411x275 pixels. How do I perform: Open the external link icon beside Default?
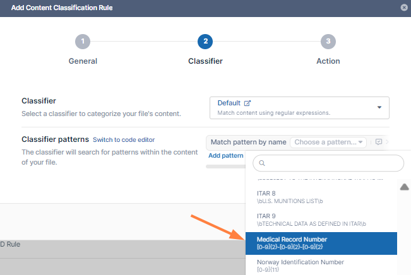[247, 103]
